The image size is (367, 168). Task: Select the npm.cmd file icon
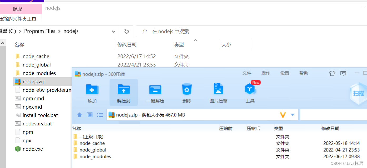coord(18,98)
